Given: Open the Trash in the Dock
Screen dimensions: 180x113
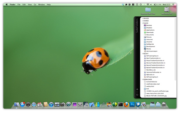Looking at the screenshot, I should coord(164,105).
